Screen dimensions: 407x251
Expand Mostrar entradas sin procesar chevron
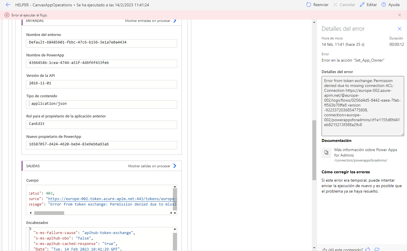click(x=175, y=21)
